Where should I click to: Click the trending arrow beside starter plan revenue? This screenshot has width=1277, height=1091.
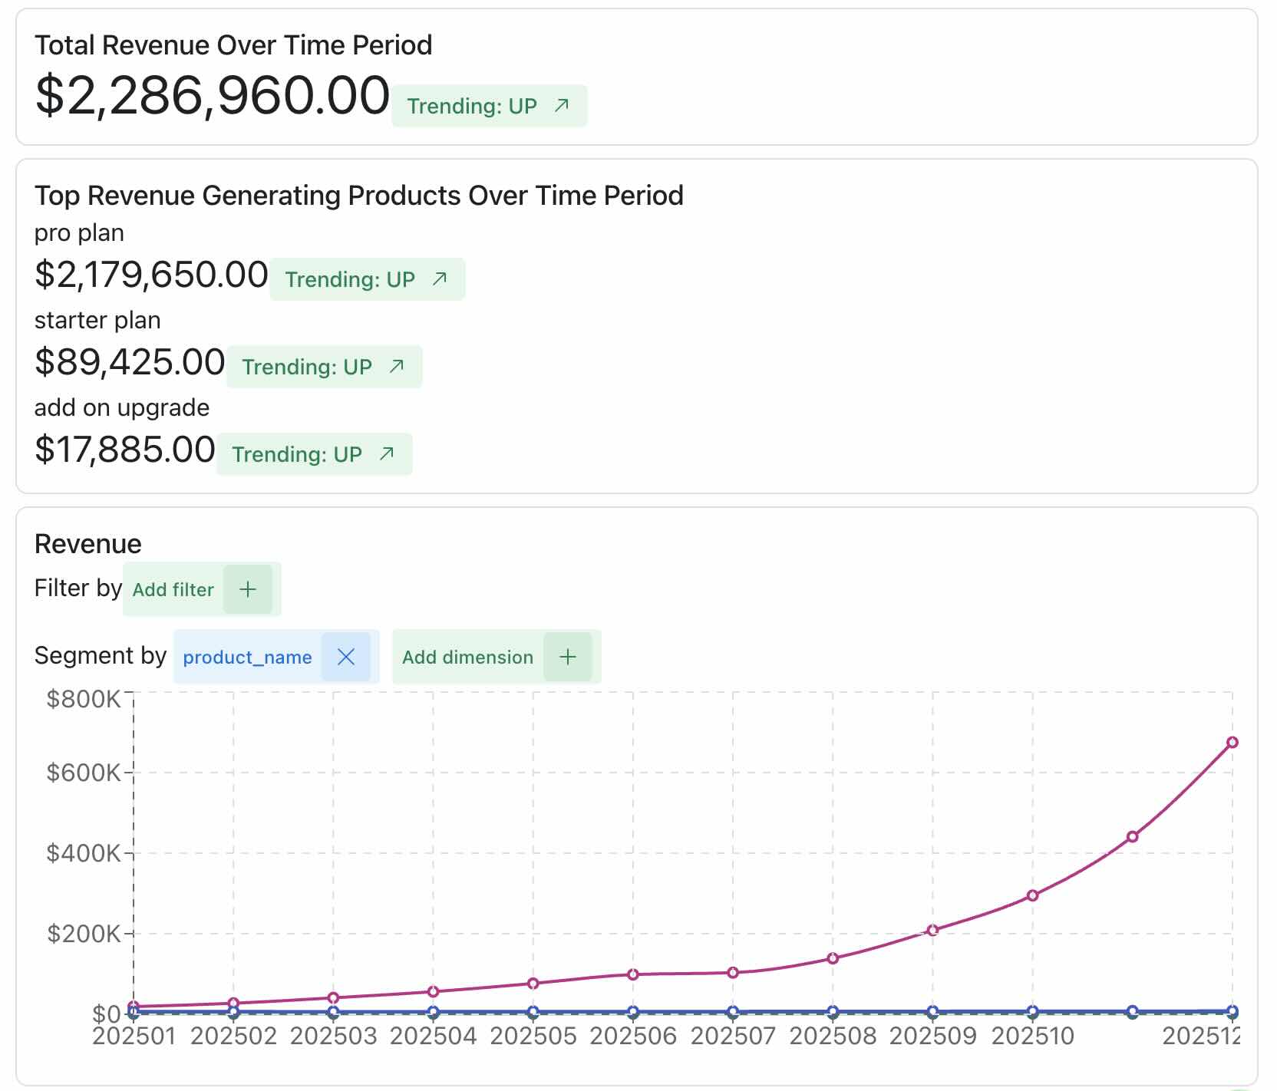396,367
